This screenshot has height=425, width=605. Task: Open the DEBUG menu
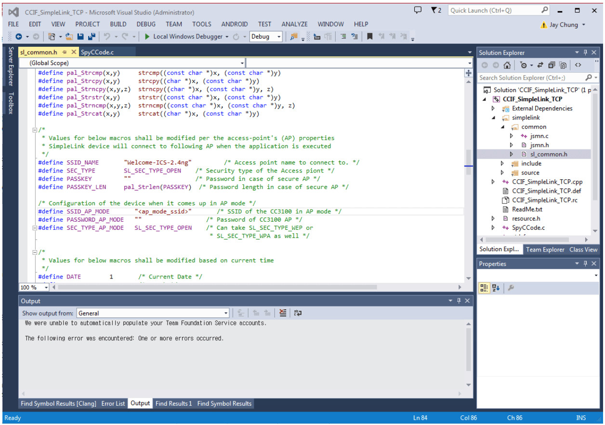(x=146, y=24)
